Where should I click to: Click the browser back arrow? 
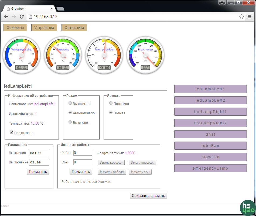coord(6,17)
